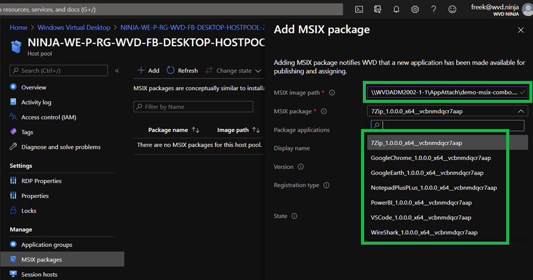Open NINJA-WE-P-RG-WVD-FB-DESKTOP-HOSTPOOL breadcrumb link
The image size is (533, 280).
coord(192,27)
